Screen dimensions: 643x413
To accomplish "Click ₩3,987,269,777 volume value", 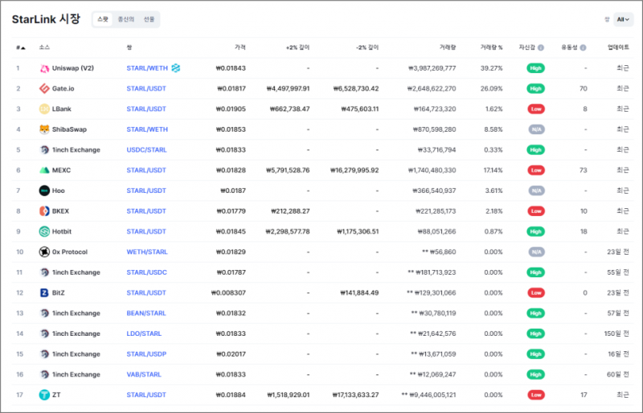I will (432, 68).
